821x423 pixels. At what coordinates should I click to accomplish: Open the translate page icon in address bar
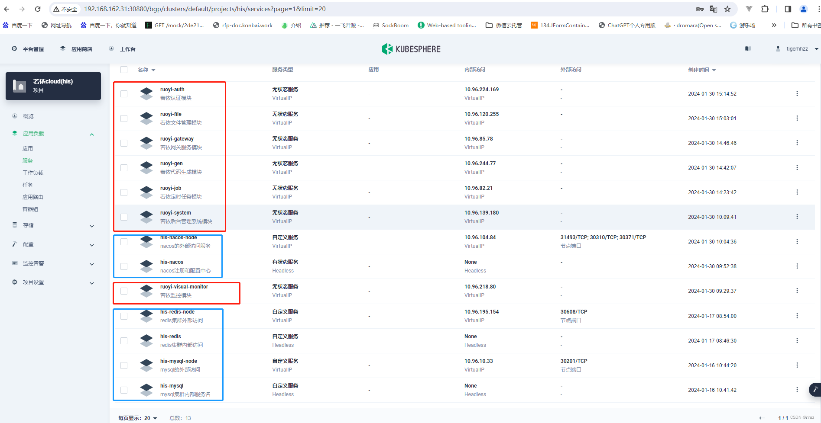(714, 9)
